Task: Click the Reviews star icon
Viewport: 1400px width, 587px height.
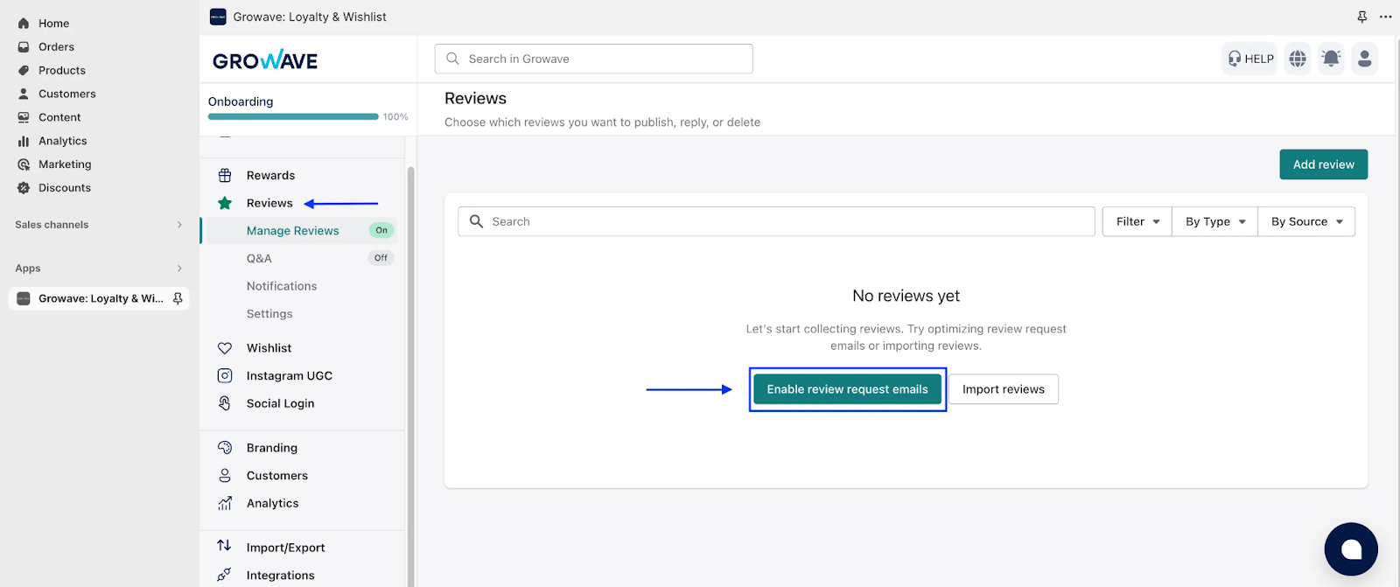Action: [225, 203]
